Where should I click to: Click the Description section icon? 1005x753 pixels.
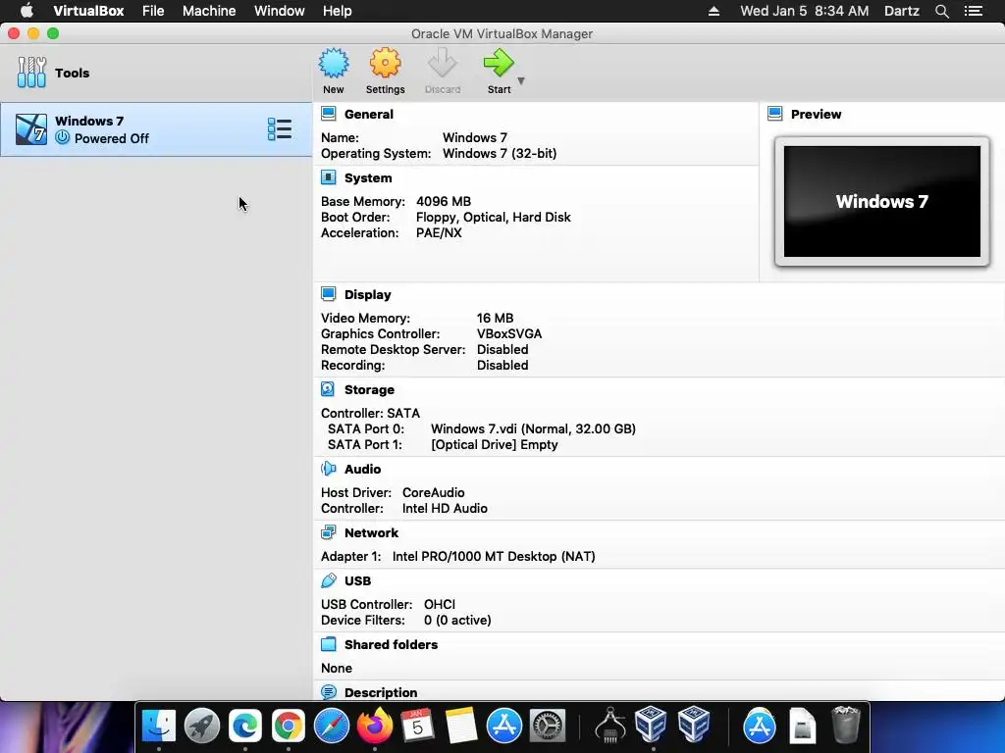point(328,692)
